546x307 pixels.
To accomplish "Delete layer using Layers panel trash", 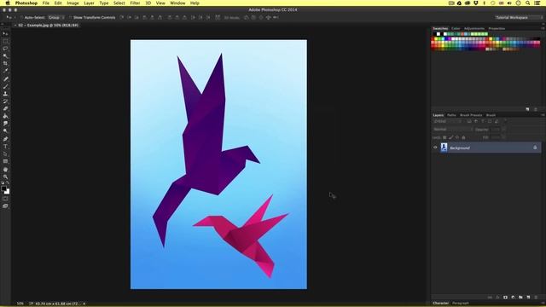I will pos(536,298).
